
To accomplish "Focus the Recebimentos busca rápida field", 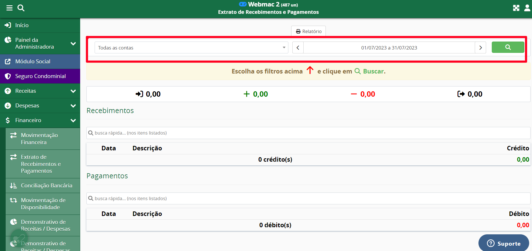I will pos(308,133).
